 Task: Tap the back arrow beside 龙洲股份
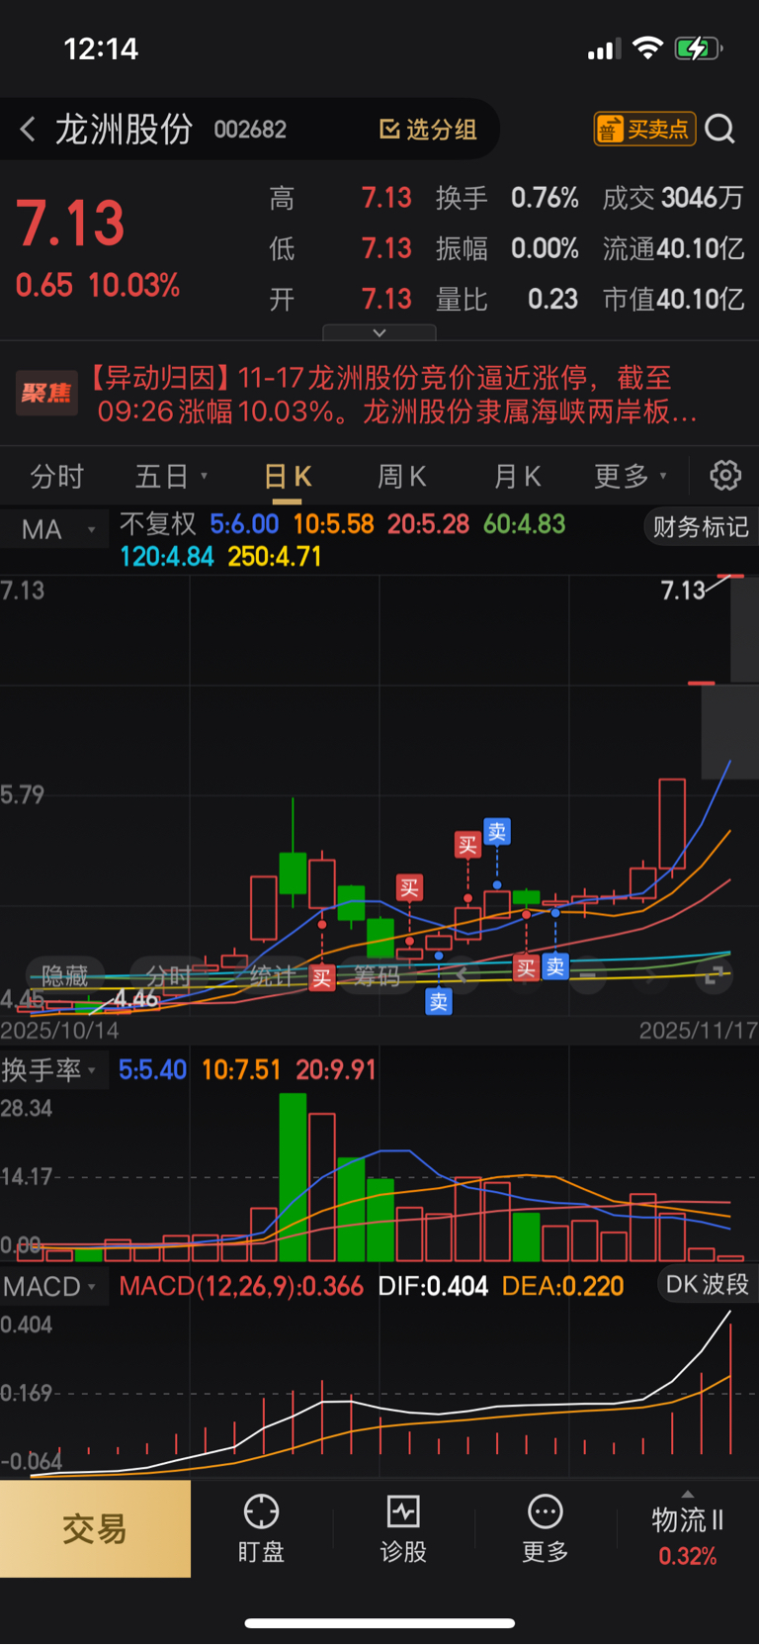point(28,129)
